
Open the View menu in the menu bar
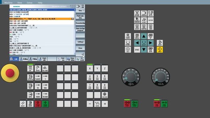[x=20, y=3]
